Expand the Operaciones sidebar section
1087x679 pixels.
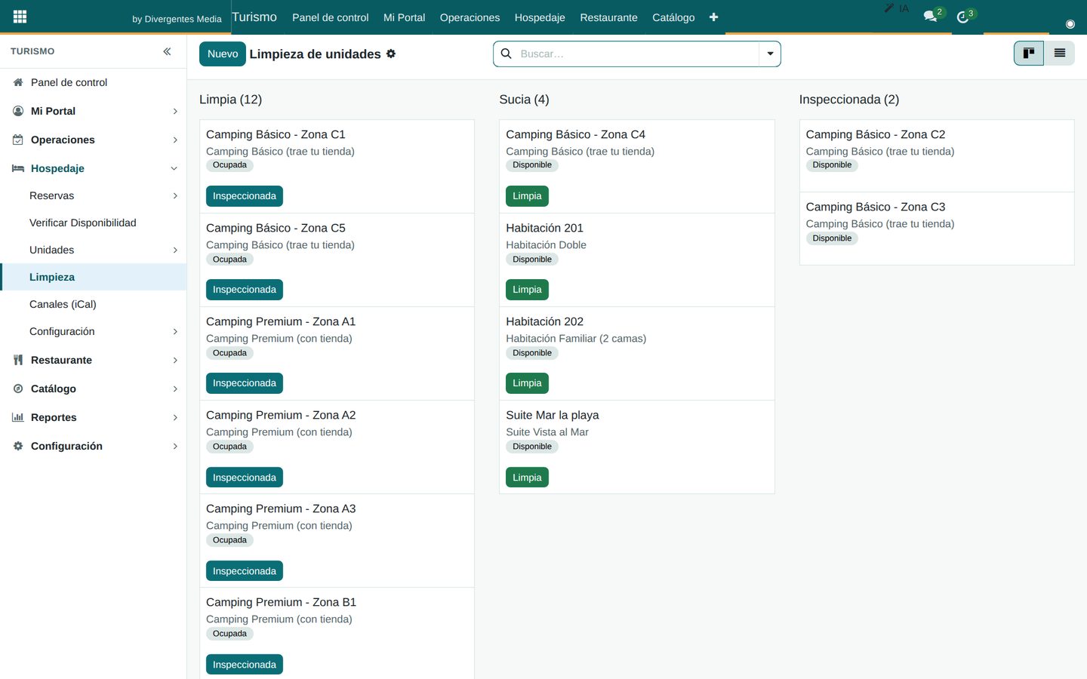(x=175, y=140)
